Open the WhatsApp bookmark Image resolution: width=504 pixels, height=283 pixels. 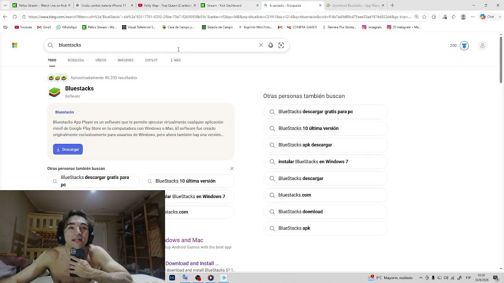click(66, 27)
